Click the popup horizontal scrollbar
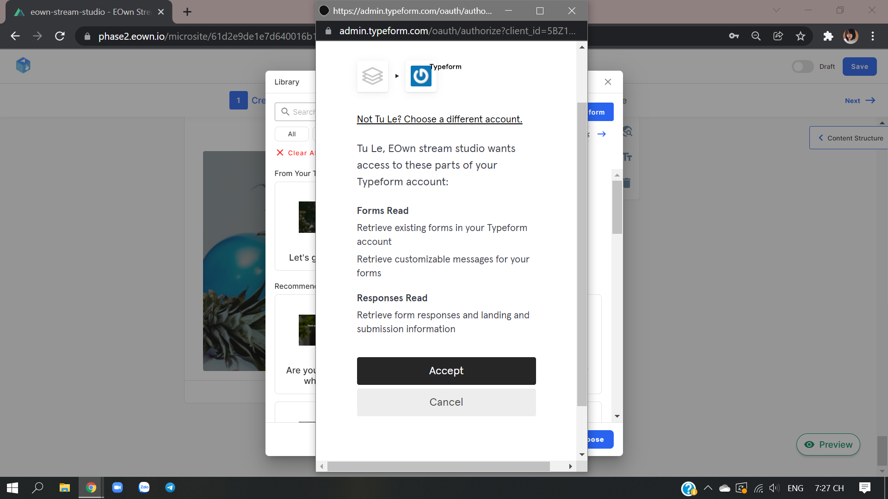Screen dimensions: 888x499 point(438,467)
